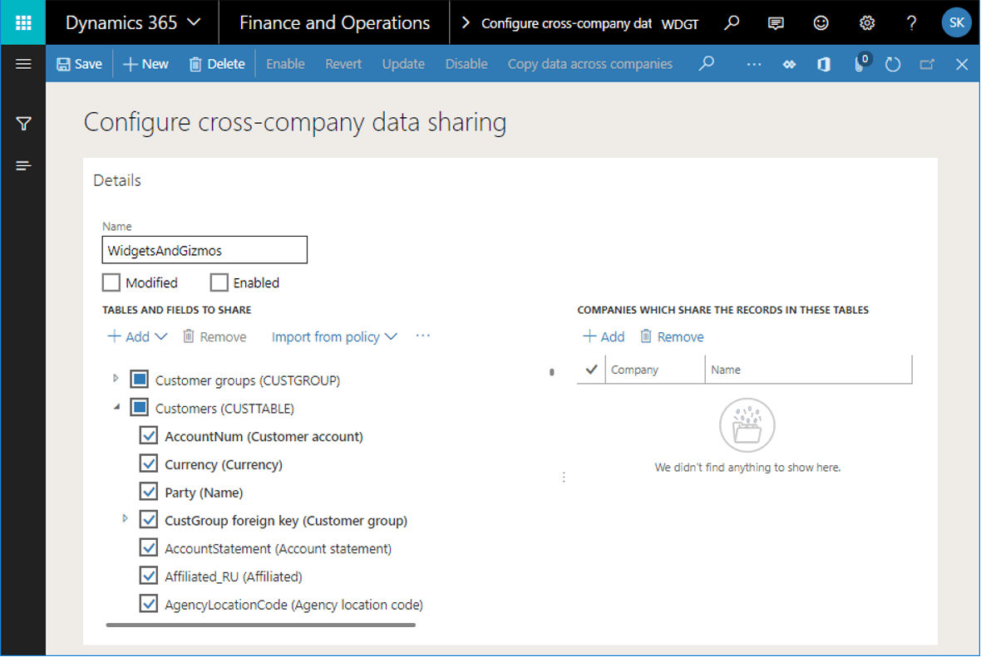Open the app launcher waffle icon
Image resolution: width=981 pixels, height=657 pixels.
click(x=23, y=22)
